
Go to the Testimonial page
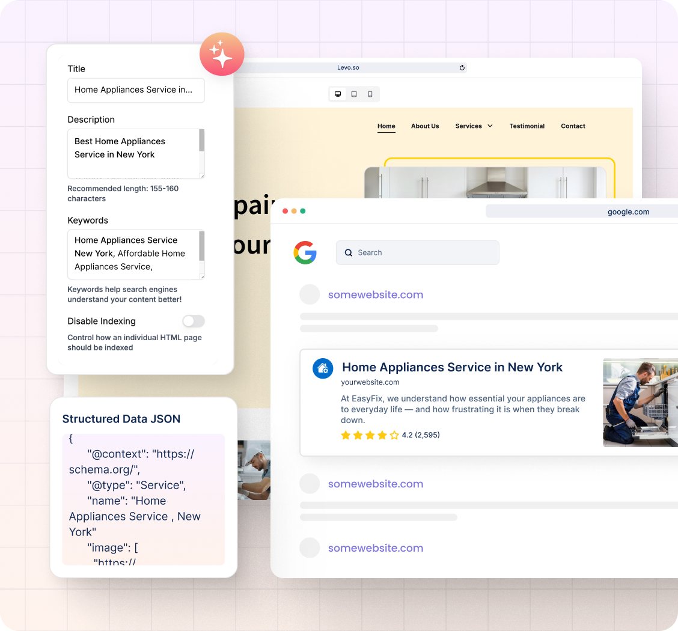527,126
